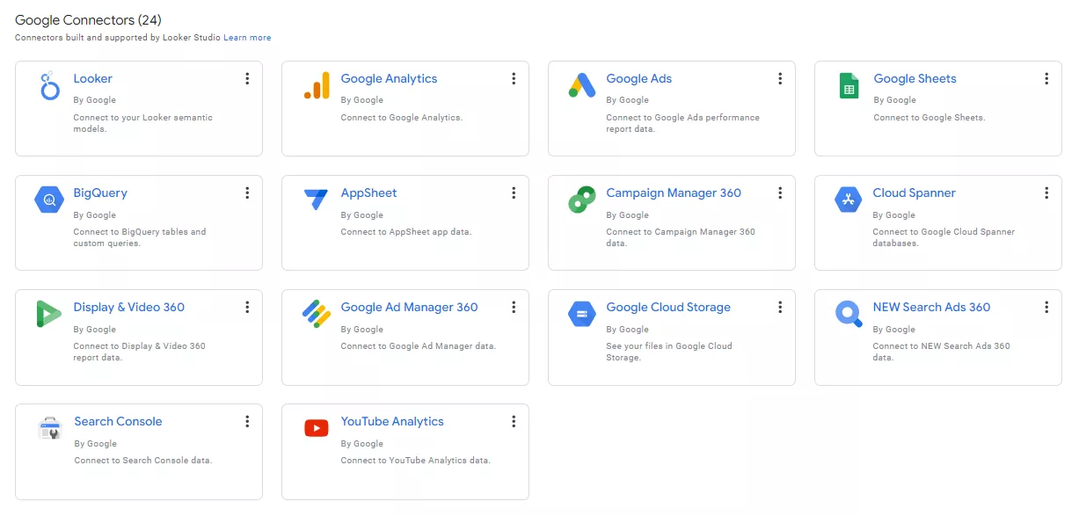The image size is (1079, 516).
Task: Pick the Cloud Spanner connector title
Action: click(914, 193)
